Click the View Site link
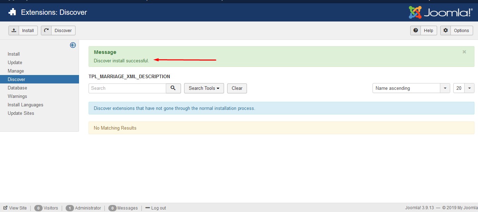This screenshot has height=212, width=478. click(x=15, y=208)
